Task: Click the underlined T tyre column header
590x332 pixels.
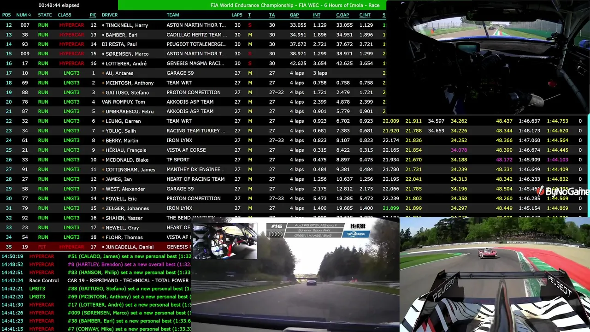Action: click(x=249, y=15)
